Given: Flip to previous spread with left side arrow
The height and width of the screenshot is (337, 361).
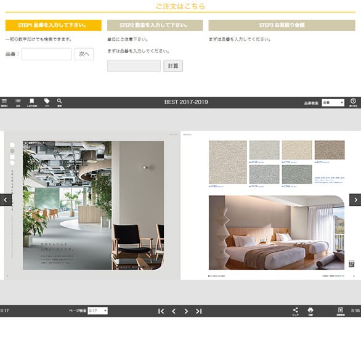Looking at the screenshot, I should click(6, 200).
